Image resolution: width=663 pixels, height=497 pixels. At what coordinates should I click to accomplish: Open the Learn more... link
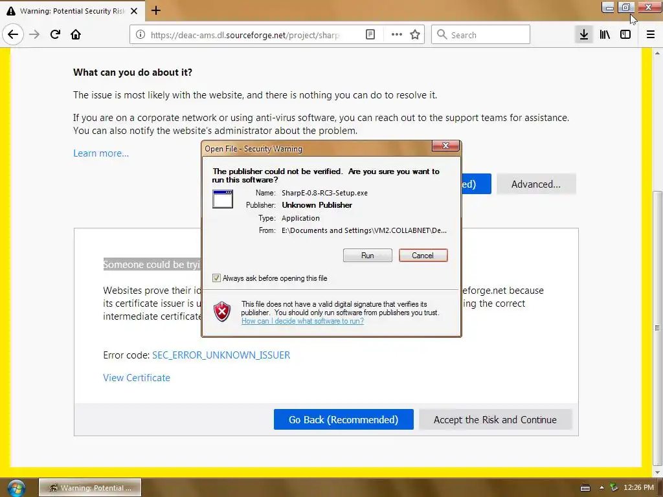[x=101, y=153]
